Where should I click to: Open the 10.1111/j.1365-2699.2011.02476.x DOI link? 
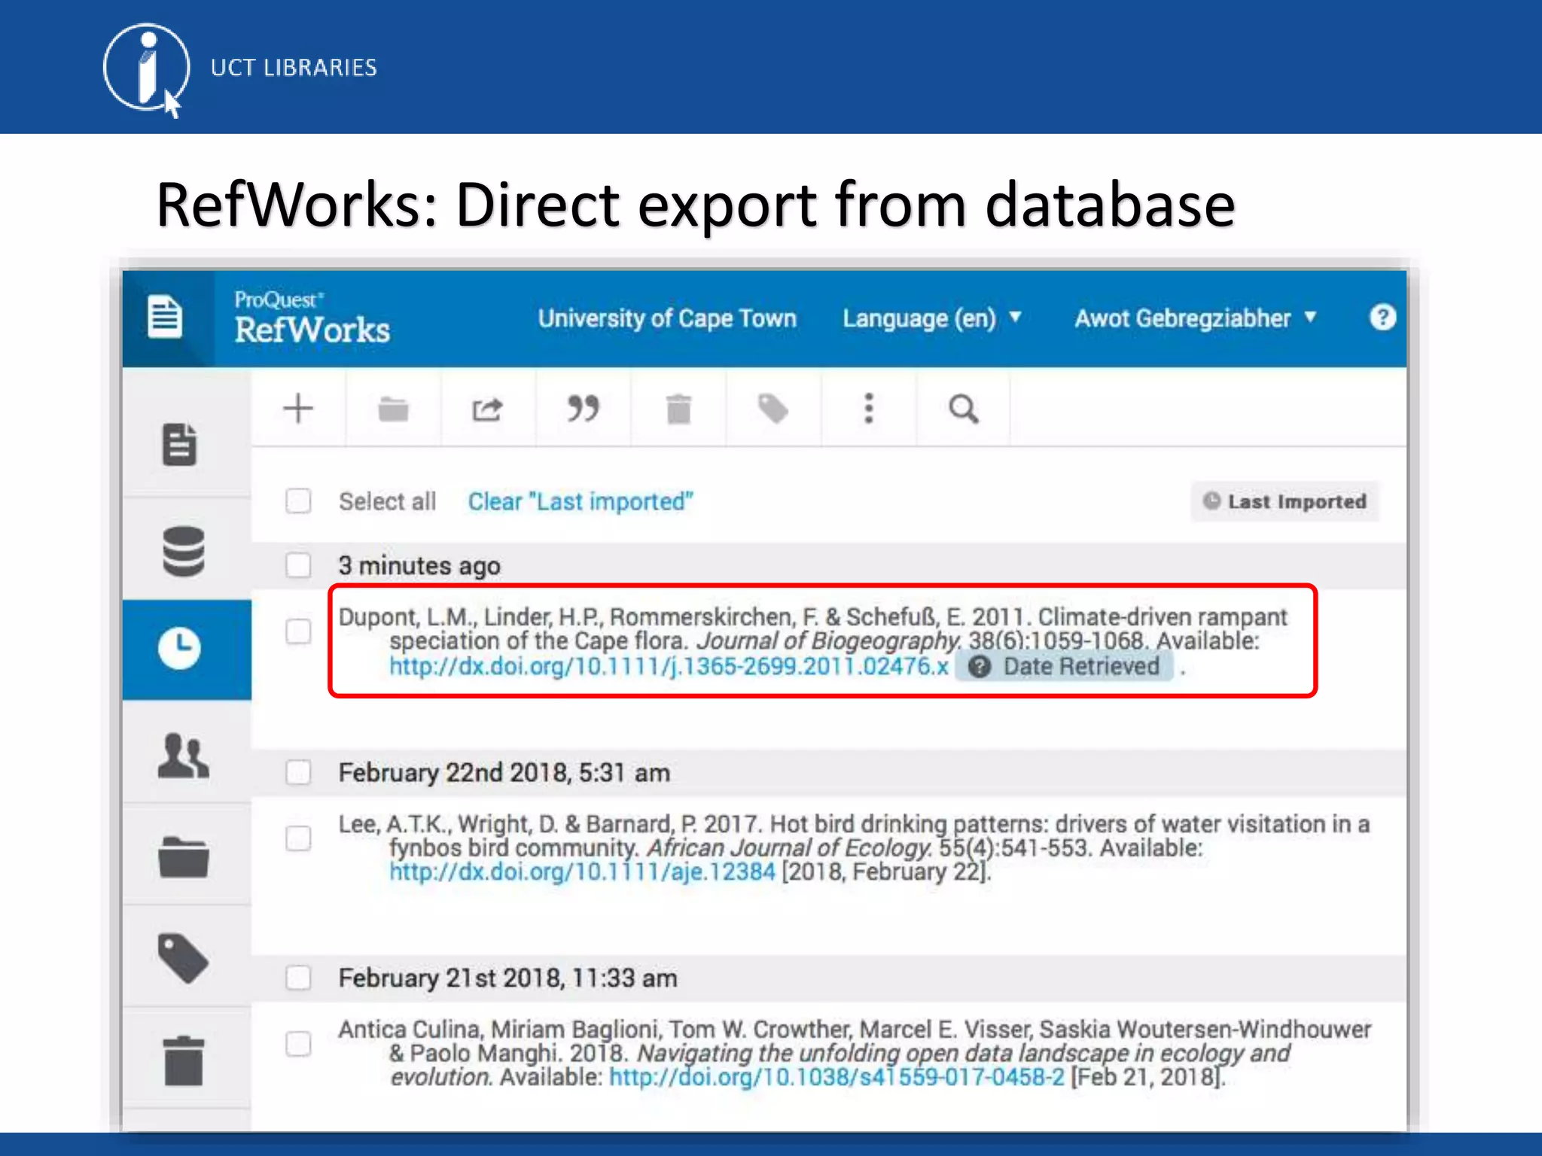click(669, 667)
